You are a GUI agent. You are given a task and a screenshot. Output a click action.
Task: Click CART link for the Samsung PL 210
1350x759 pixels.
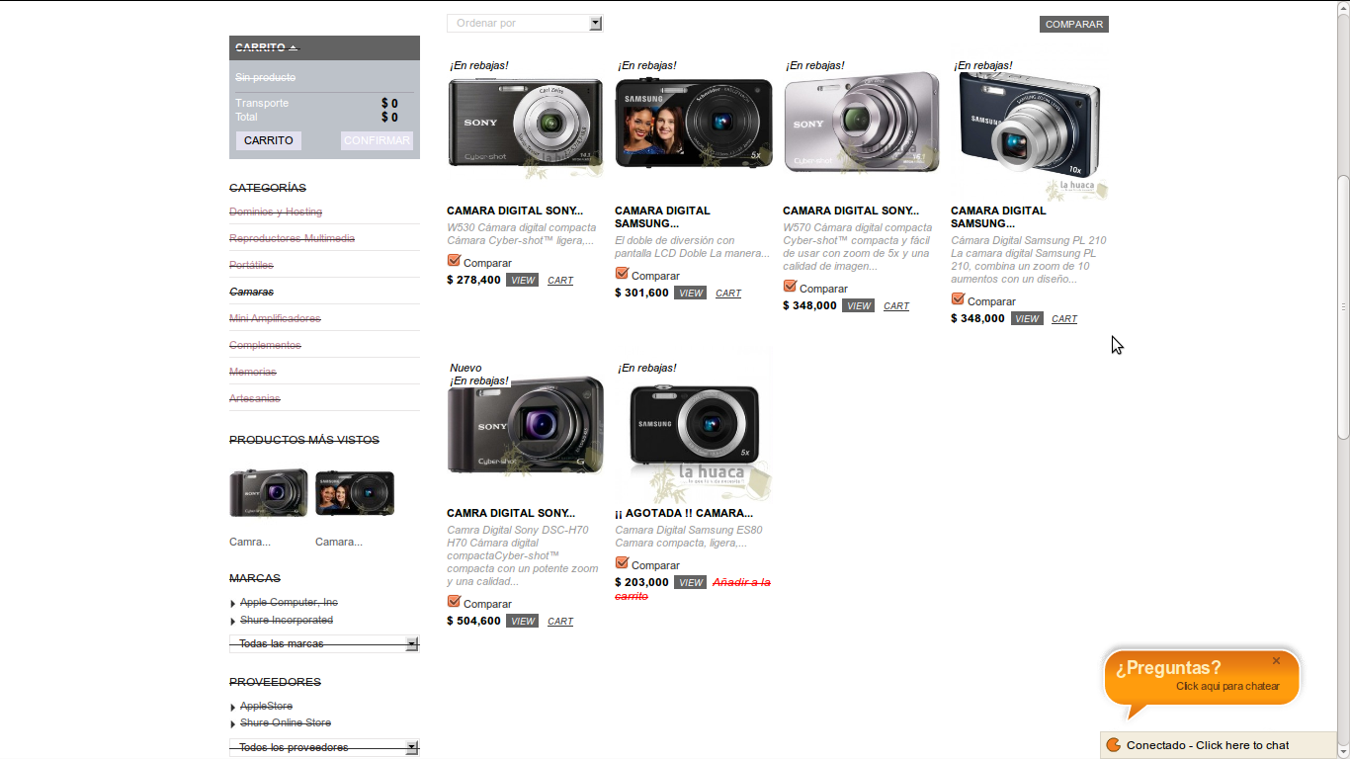(1064, 319)
